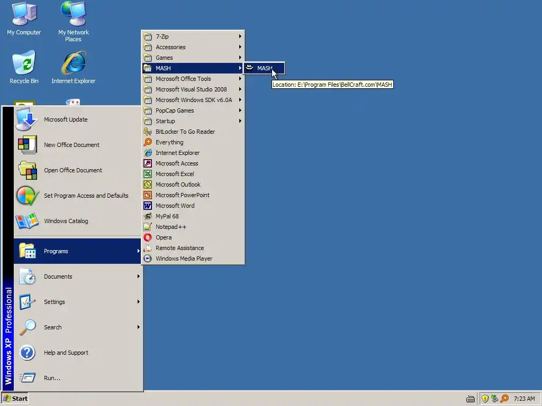Click the Everything magnifier tray icon

tap(504, 399)
